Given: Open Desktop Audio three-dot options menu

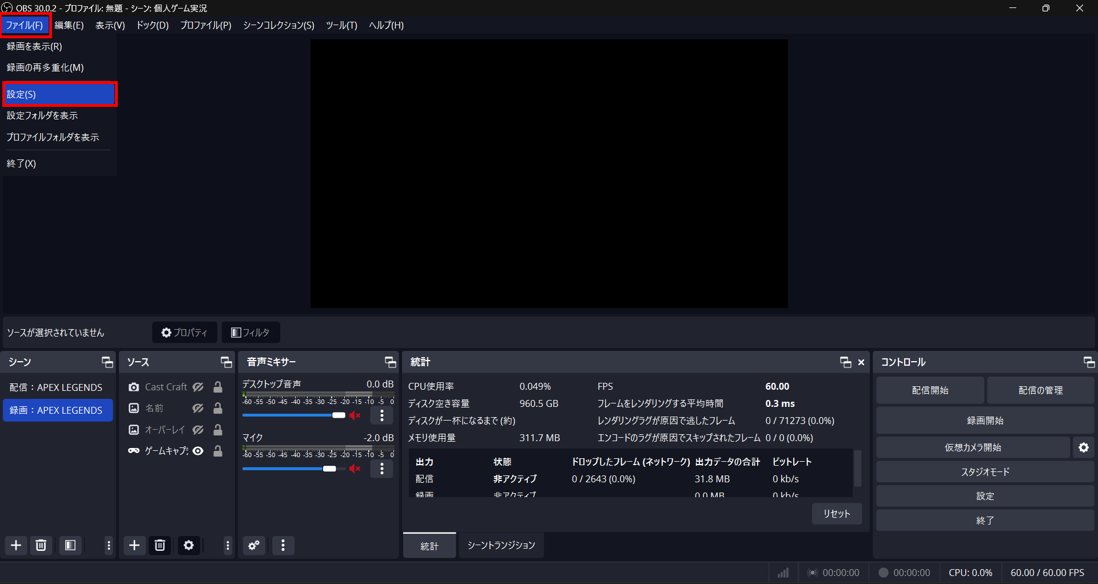Looking at the screenshot, I should (382, 415).
